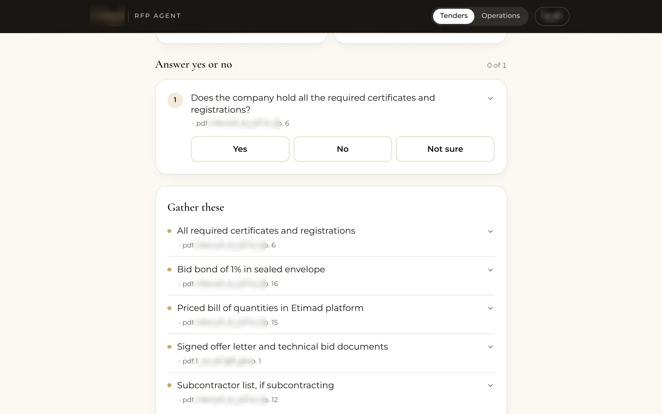Screen dimensions: 662x414
Task: Expand question 1 details chevron
Action: pos(490,99)
